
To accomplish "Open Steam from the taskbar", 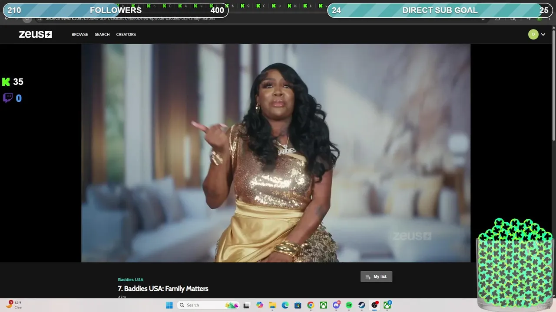I will tap(361, 305).
